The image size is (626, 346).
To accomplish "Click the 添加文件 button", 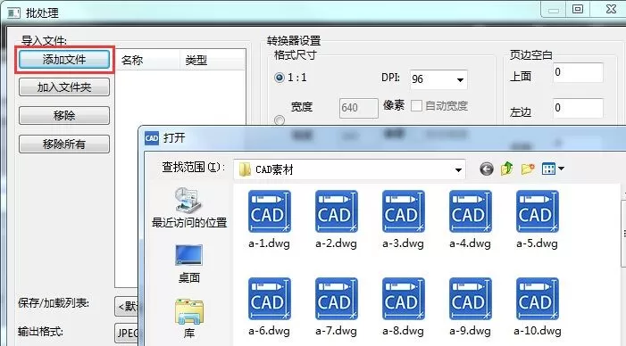I will click(x=64, y=60).
